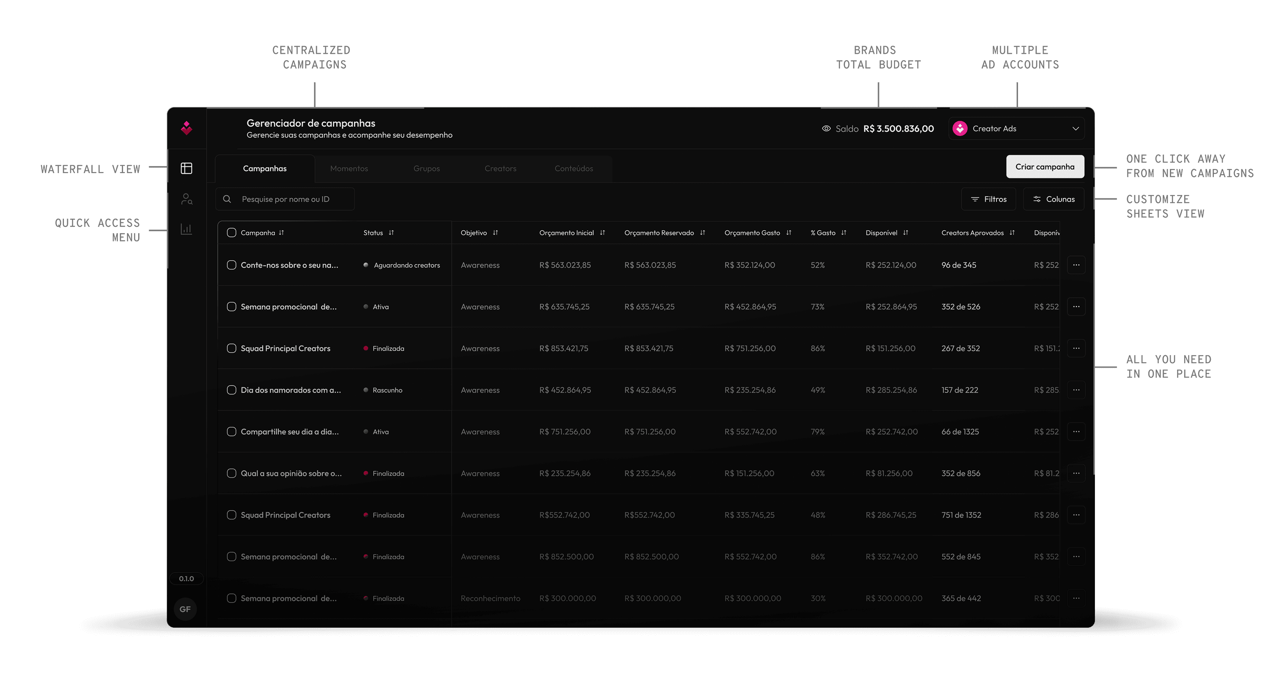This screenshot has height=699, width=1261.
Task: Check the Semana promocional campaign with R$ 852.500,00
Action: [231, 556]
